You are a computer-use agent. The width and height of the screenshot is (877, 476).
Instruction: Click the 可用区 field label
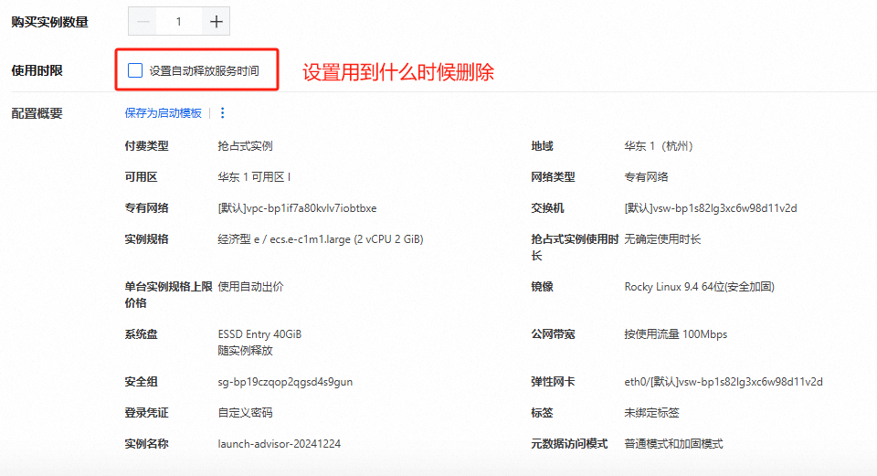tap(141, 177)
